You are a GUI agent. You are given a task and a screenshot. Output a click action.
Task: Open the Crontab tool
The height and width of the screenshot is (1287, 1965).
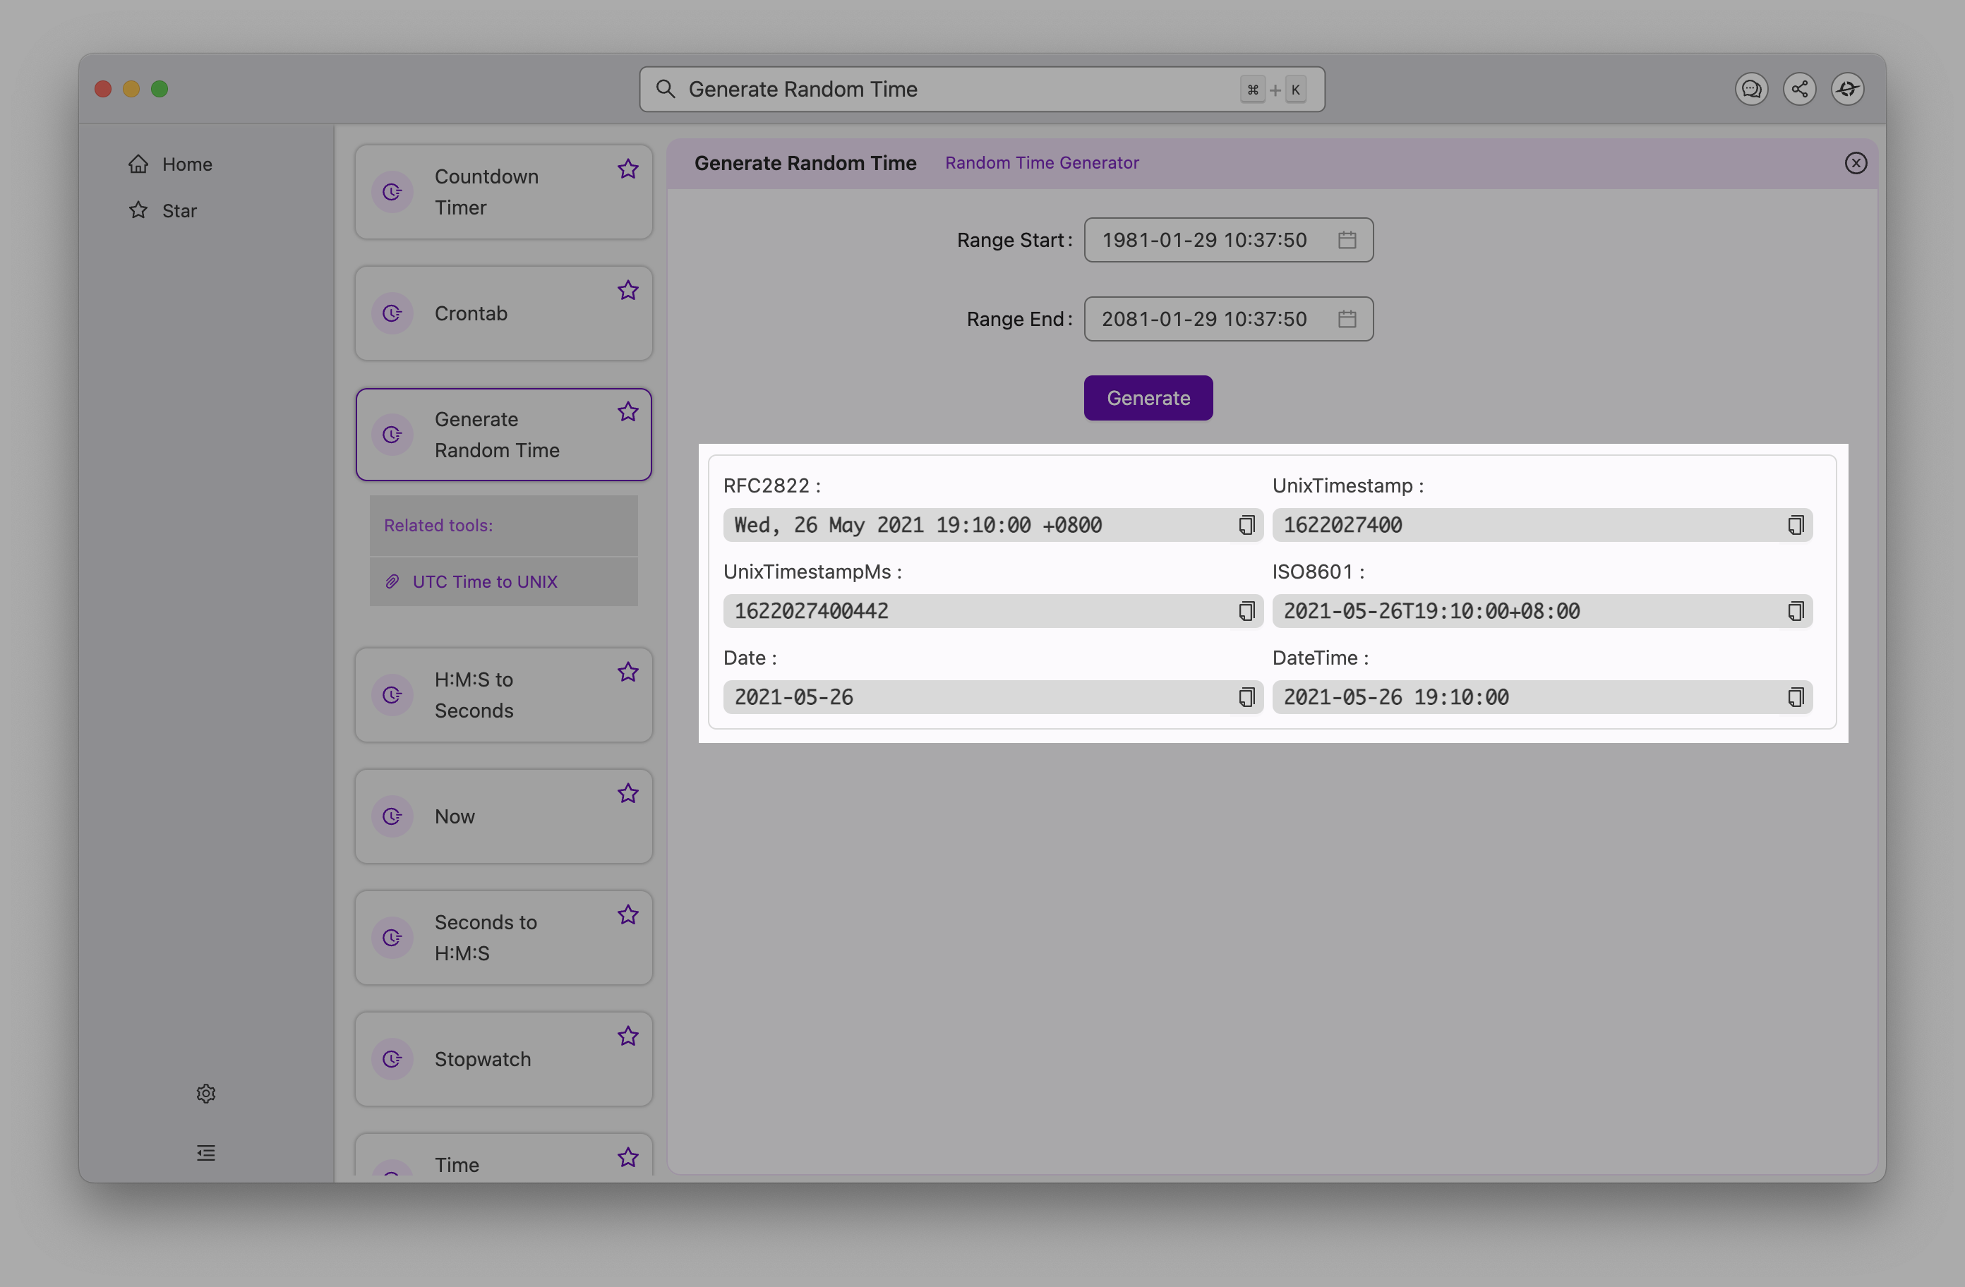(x=504, y=314)
